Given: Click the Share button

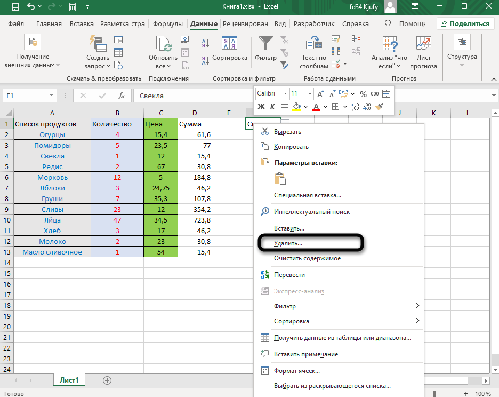Looking at the screenshot, I should [x=464, y=24].
